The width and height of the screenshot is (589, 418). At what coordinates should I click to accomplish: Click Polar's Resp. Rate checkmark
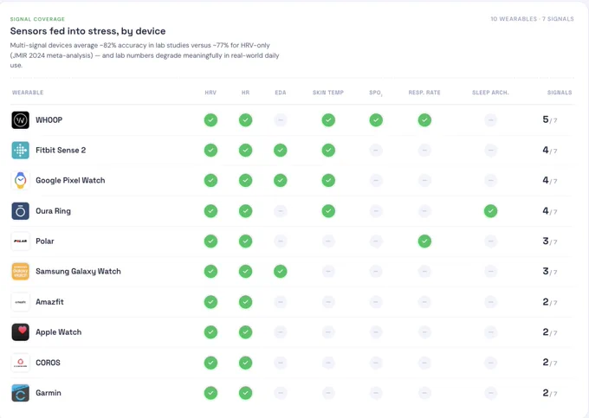click(x=424, y=241)
